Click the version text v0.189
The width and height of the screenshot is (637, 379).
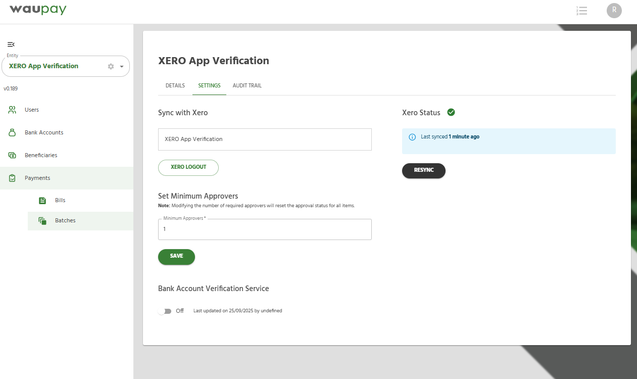click(11, 88)
